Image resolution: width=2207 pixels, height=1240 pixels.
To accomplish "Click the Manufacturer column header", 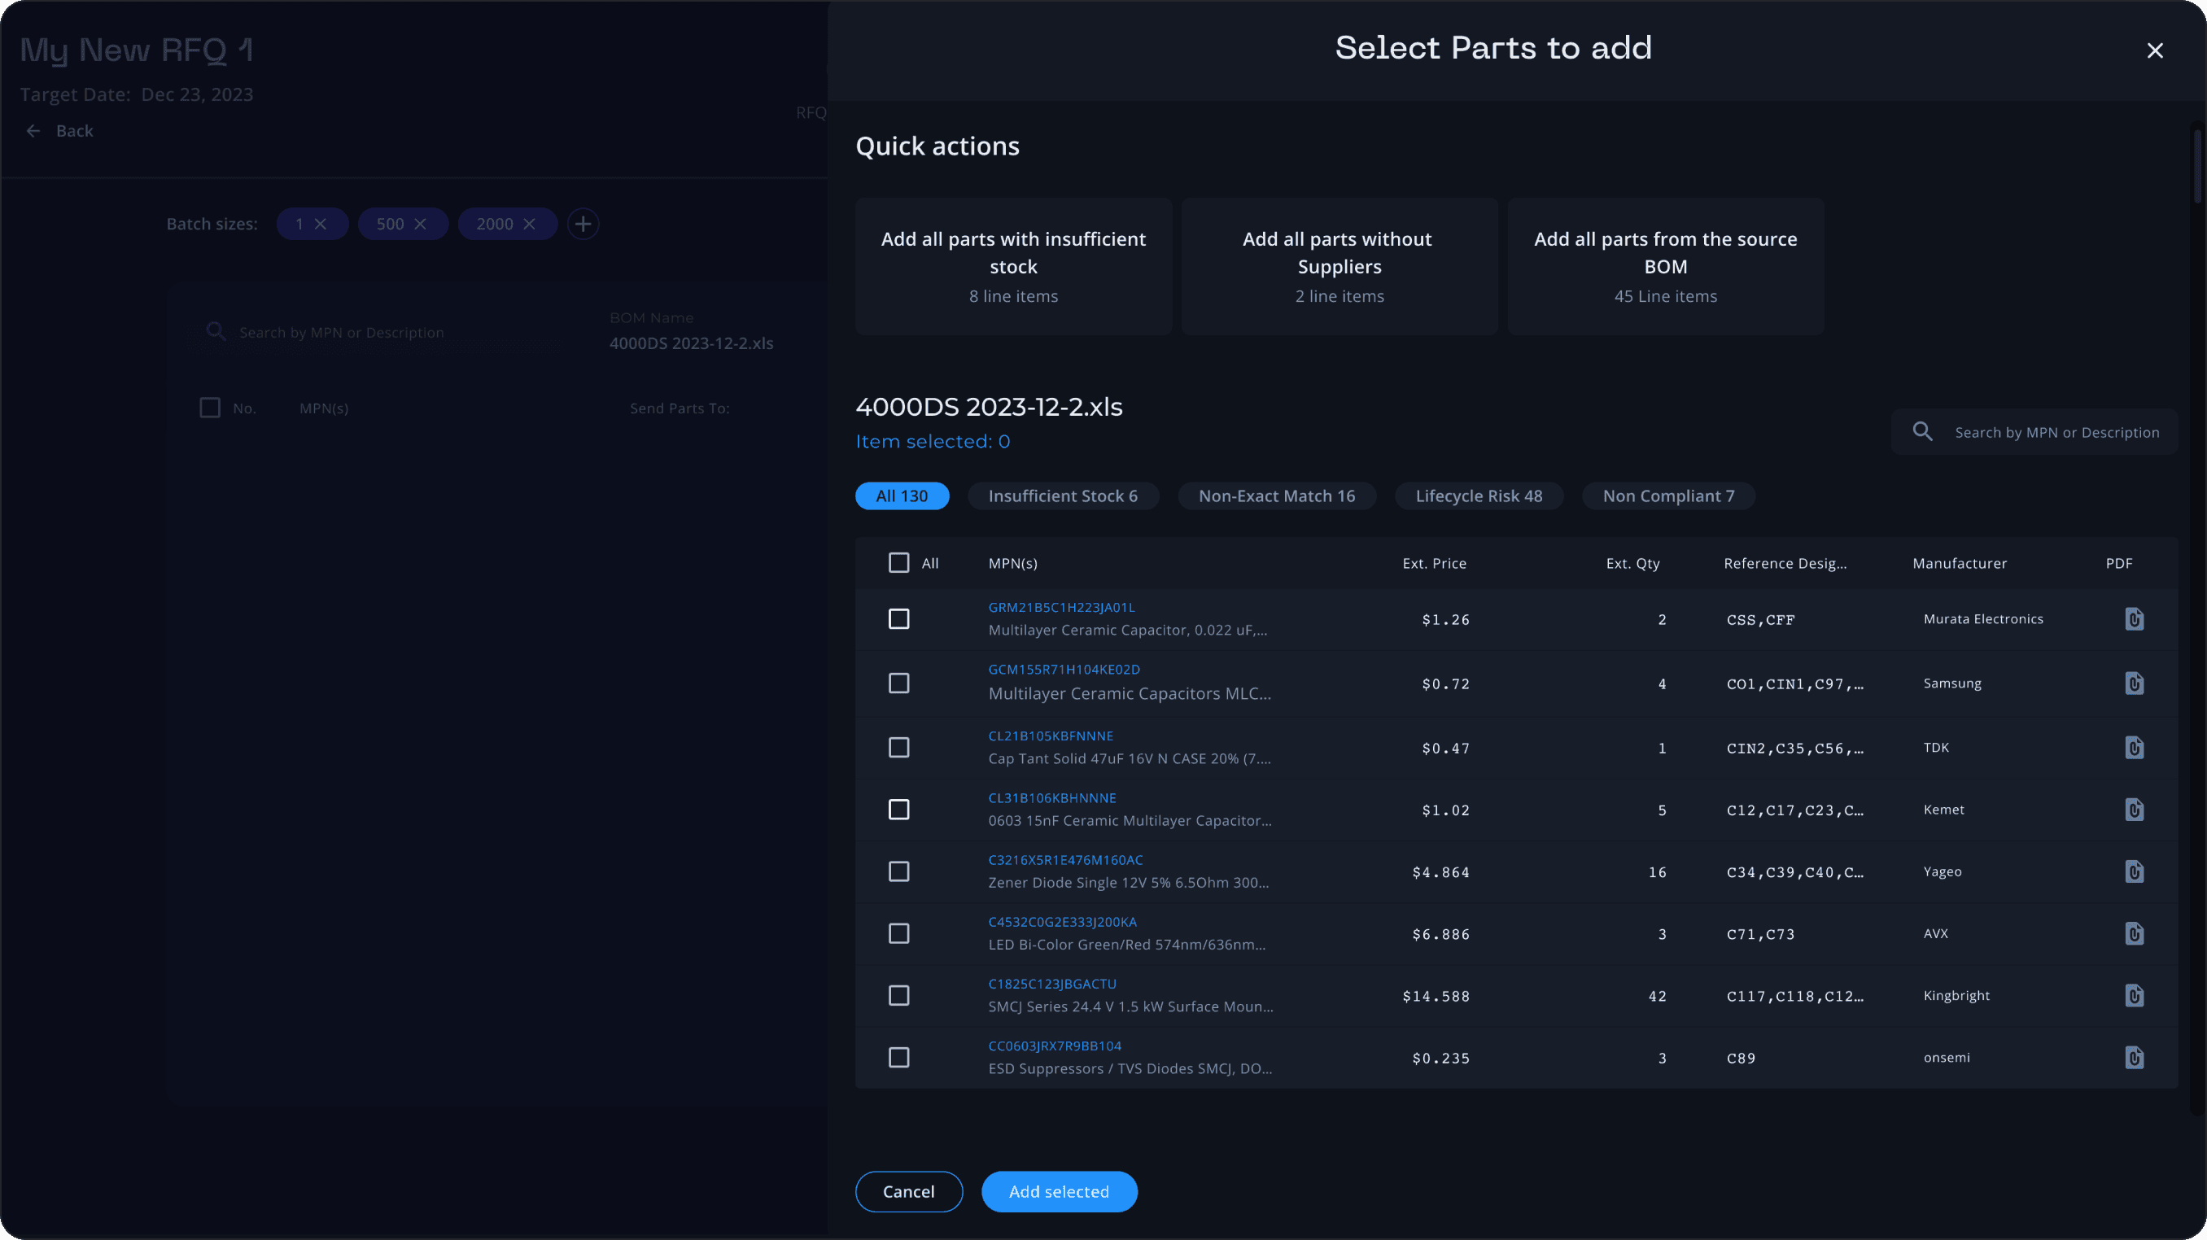I will [1960, 564].
